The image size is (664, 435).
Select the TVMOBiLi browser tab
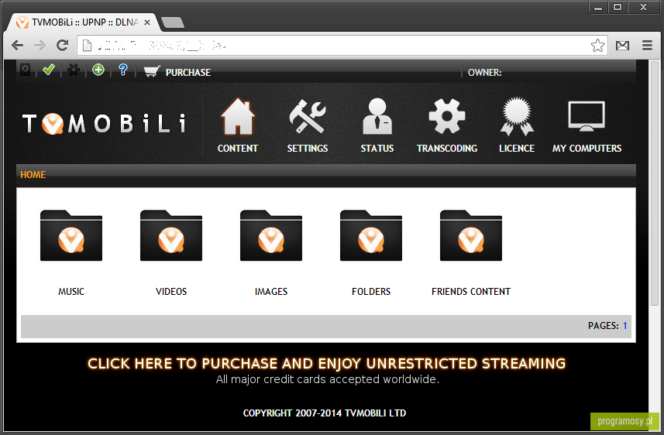[84, 22]
